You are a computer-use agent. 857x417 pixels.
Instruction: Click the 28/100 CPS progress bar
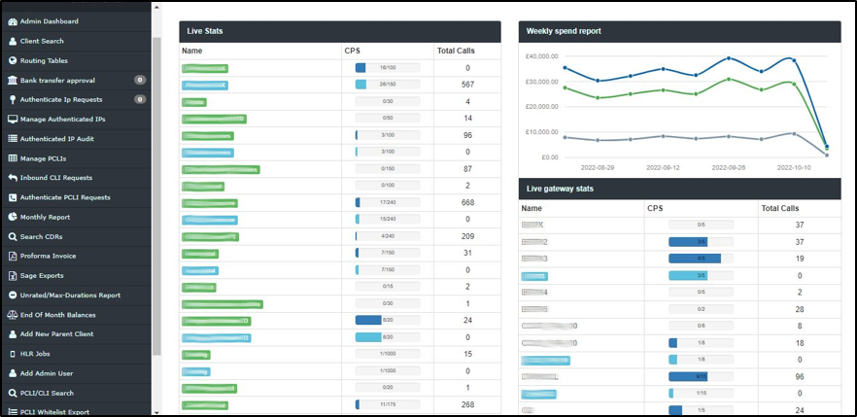click(387, 85)
